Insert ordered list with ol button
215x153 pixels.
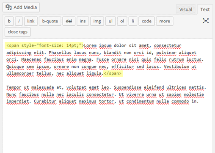click(x=122, y=21)
